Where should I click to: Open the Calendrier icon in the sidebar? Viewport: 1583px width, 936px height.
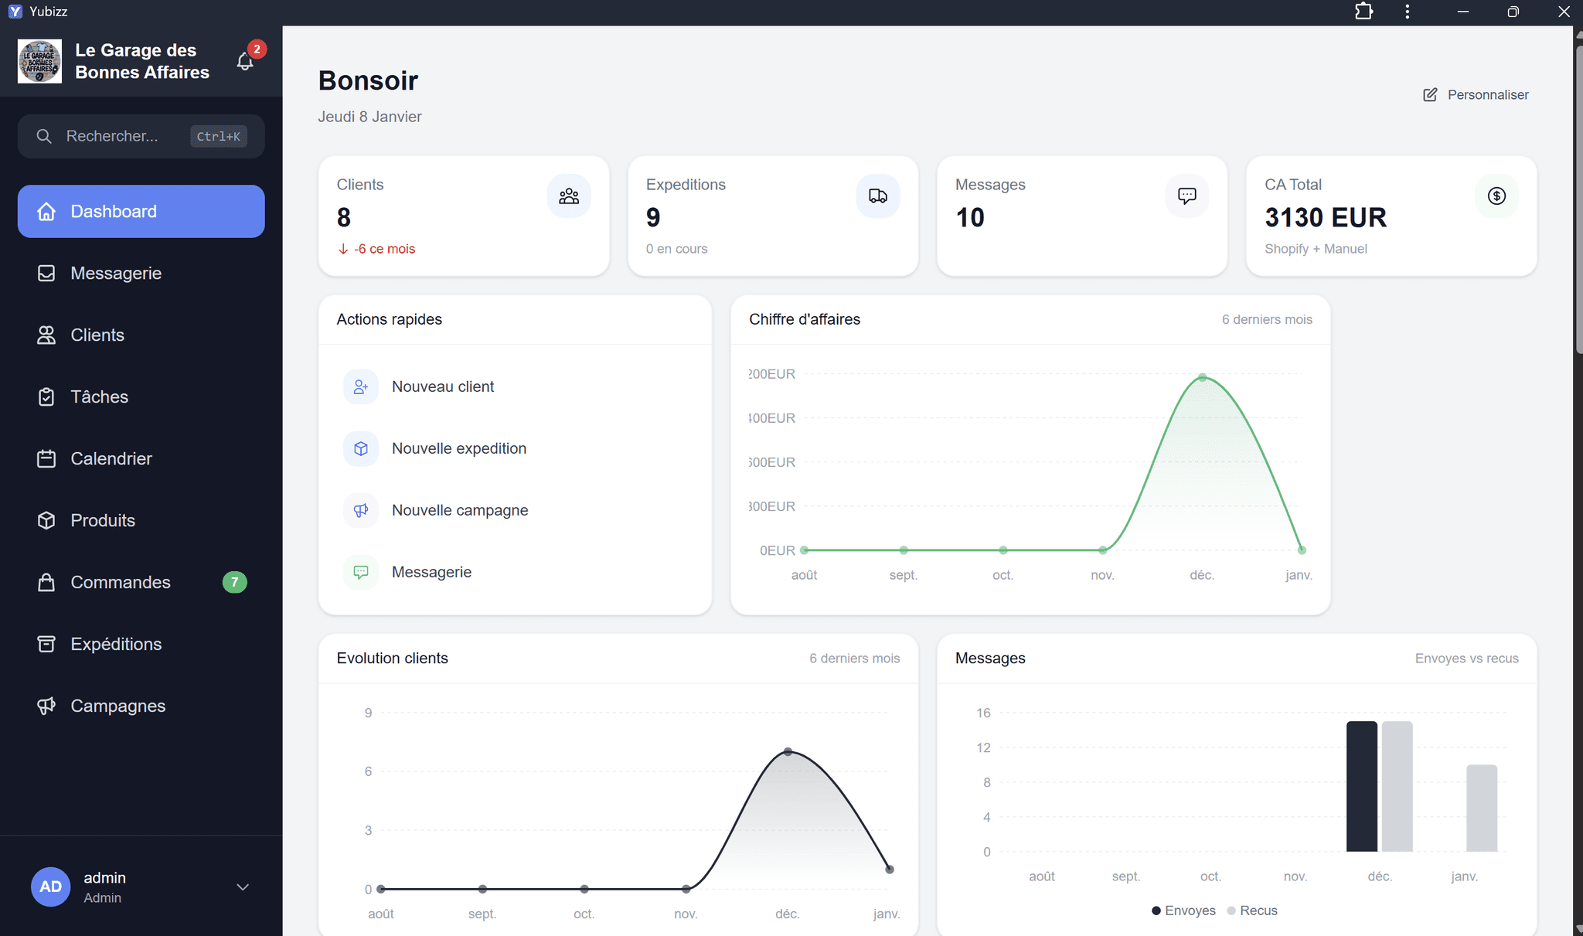47,458
